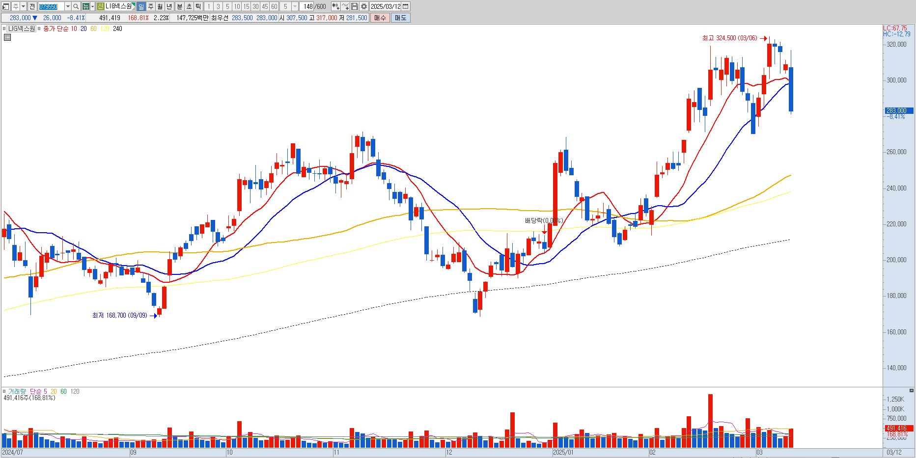
Task: Expand the stock code history dropdown
Action: (x=68, y=6)
